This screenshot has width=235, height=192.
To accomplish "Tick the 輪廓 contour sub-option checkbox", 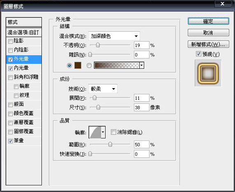I will tap(16, 87).
